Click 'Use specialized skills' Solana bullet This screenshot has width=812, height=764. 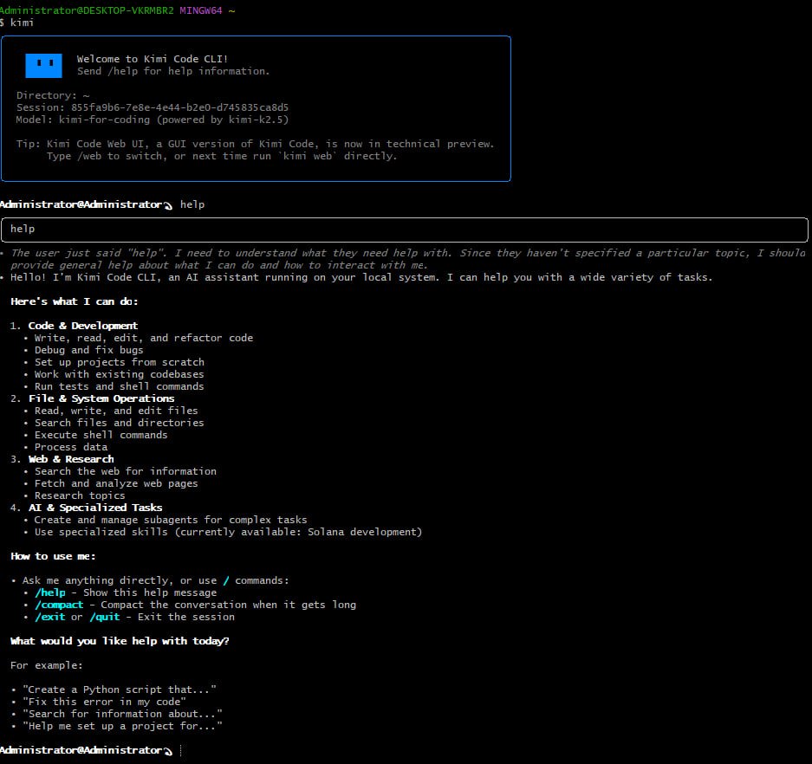click(x=229, y=532)
